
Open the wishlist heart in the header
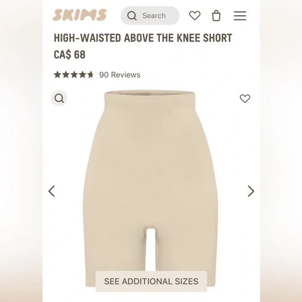point(195,16)
